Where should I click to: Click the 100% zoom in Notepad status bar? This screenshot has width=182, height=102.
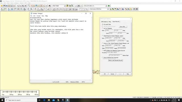(x=67, y=82)
